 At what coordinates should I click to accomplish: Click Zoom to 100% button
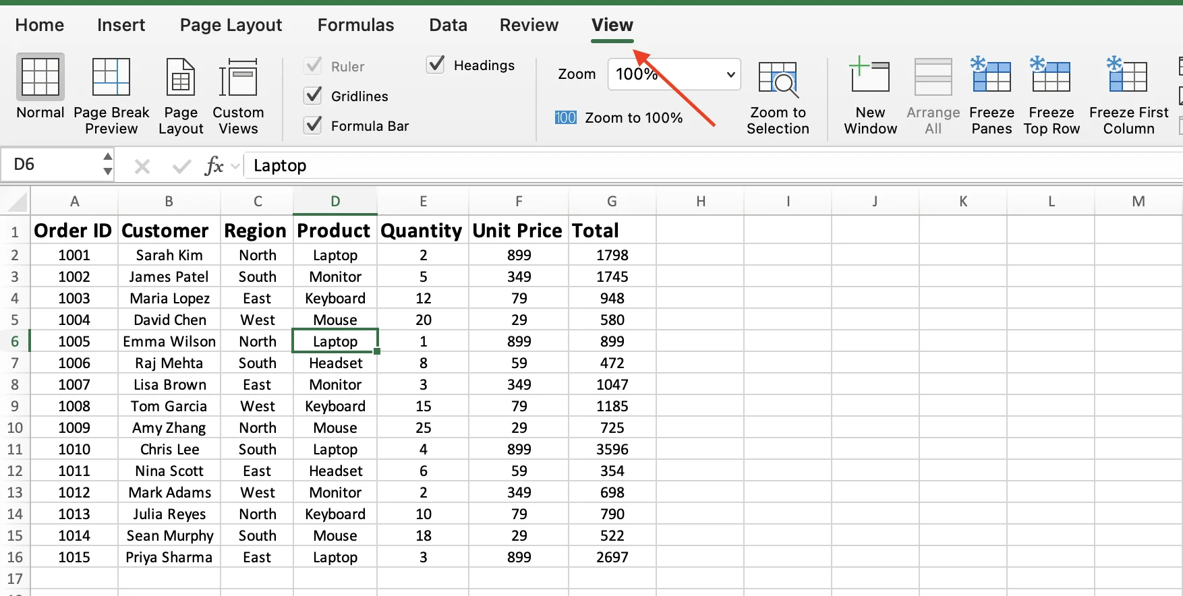point(619,118)
